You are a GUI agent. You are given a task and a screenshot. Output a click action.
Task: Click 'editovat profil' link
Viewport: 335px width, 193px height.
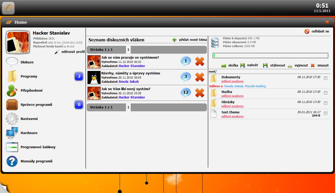pos(73,52)
